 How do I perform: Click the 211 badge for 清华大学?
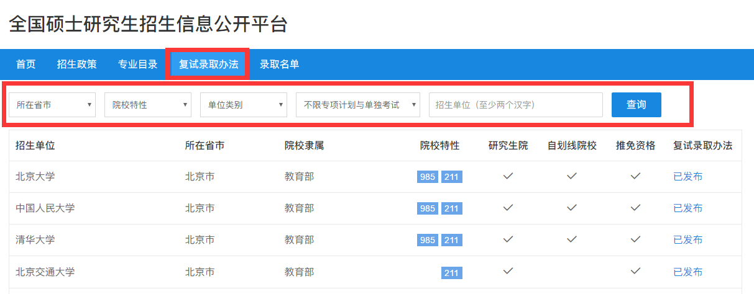pos(451,241)
